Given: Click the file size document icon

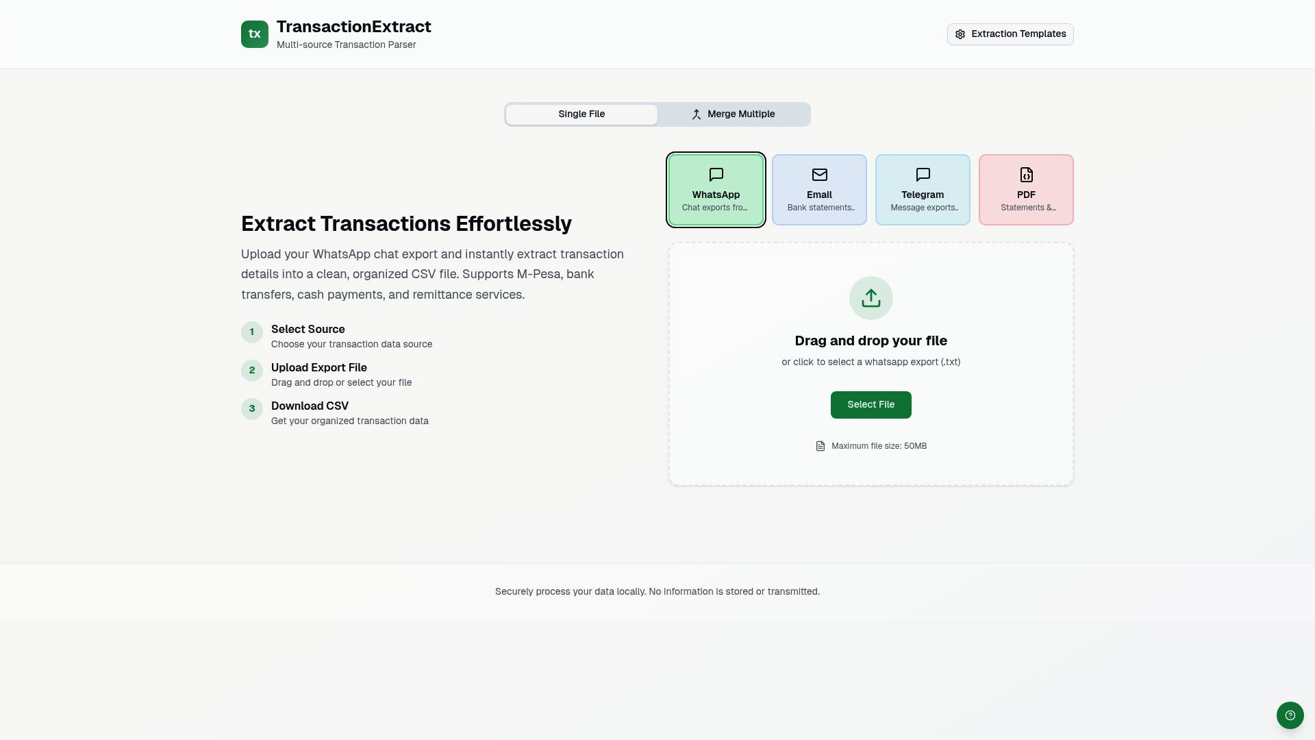Looking at the screenshot, I should (821, 445).
